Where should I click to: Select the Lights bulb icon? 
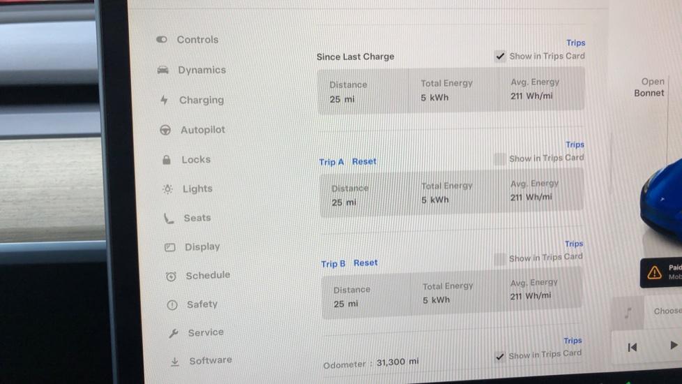[x=167, y=189]
